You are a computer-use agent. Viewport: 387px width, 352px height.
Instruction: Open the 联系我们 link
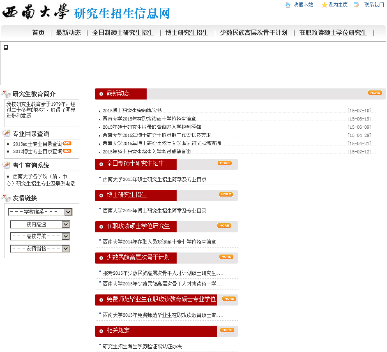[x=374, y=5]
